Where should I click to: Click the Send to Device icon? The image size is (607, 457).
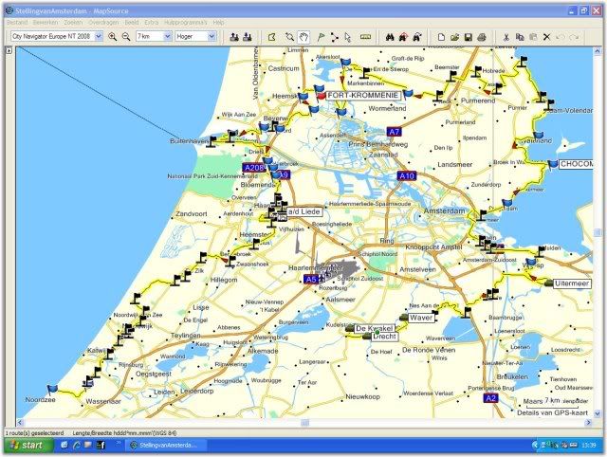[x=234, y=37]
